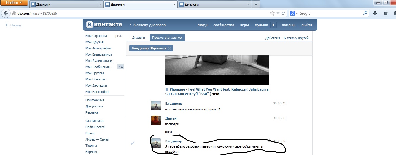396x155 pixels.
Task: Go back via К списку диалогов header link
Action: tap(148, 25)
